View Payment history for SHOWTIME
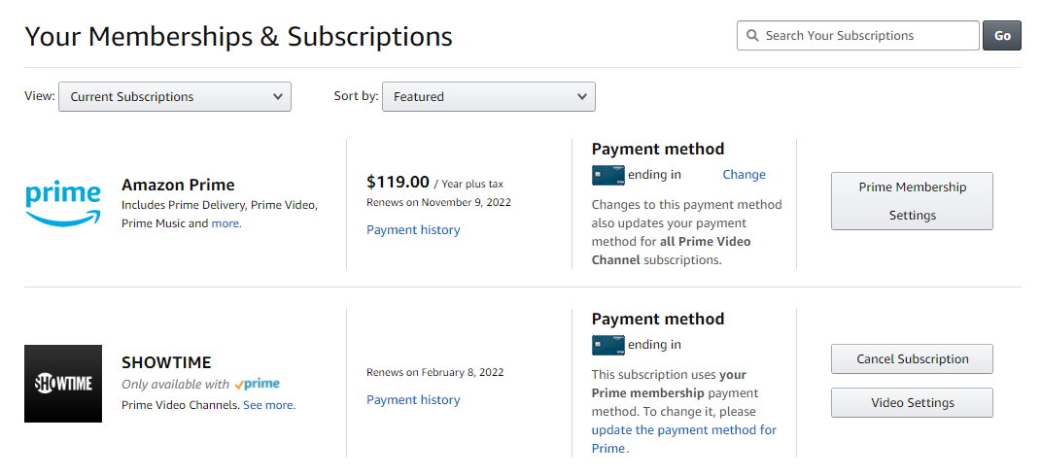Screen dimensions: 1041x475 (413, 400)
